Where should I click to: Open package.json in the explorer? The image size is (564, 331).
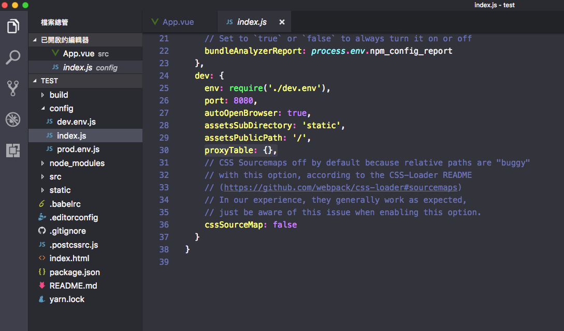coord(75,272)
